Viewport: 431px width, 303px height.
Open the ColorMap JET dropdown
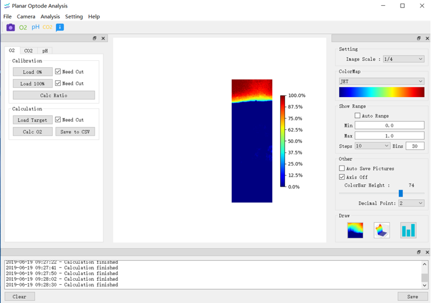point(381,81)
